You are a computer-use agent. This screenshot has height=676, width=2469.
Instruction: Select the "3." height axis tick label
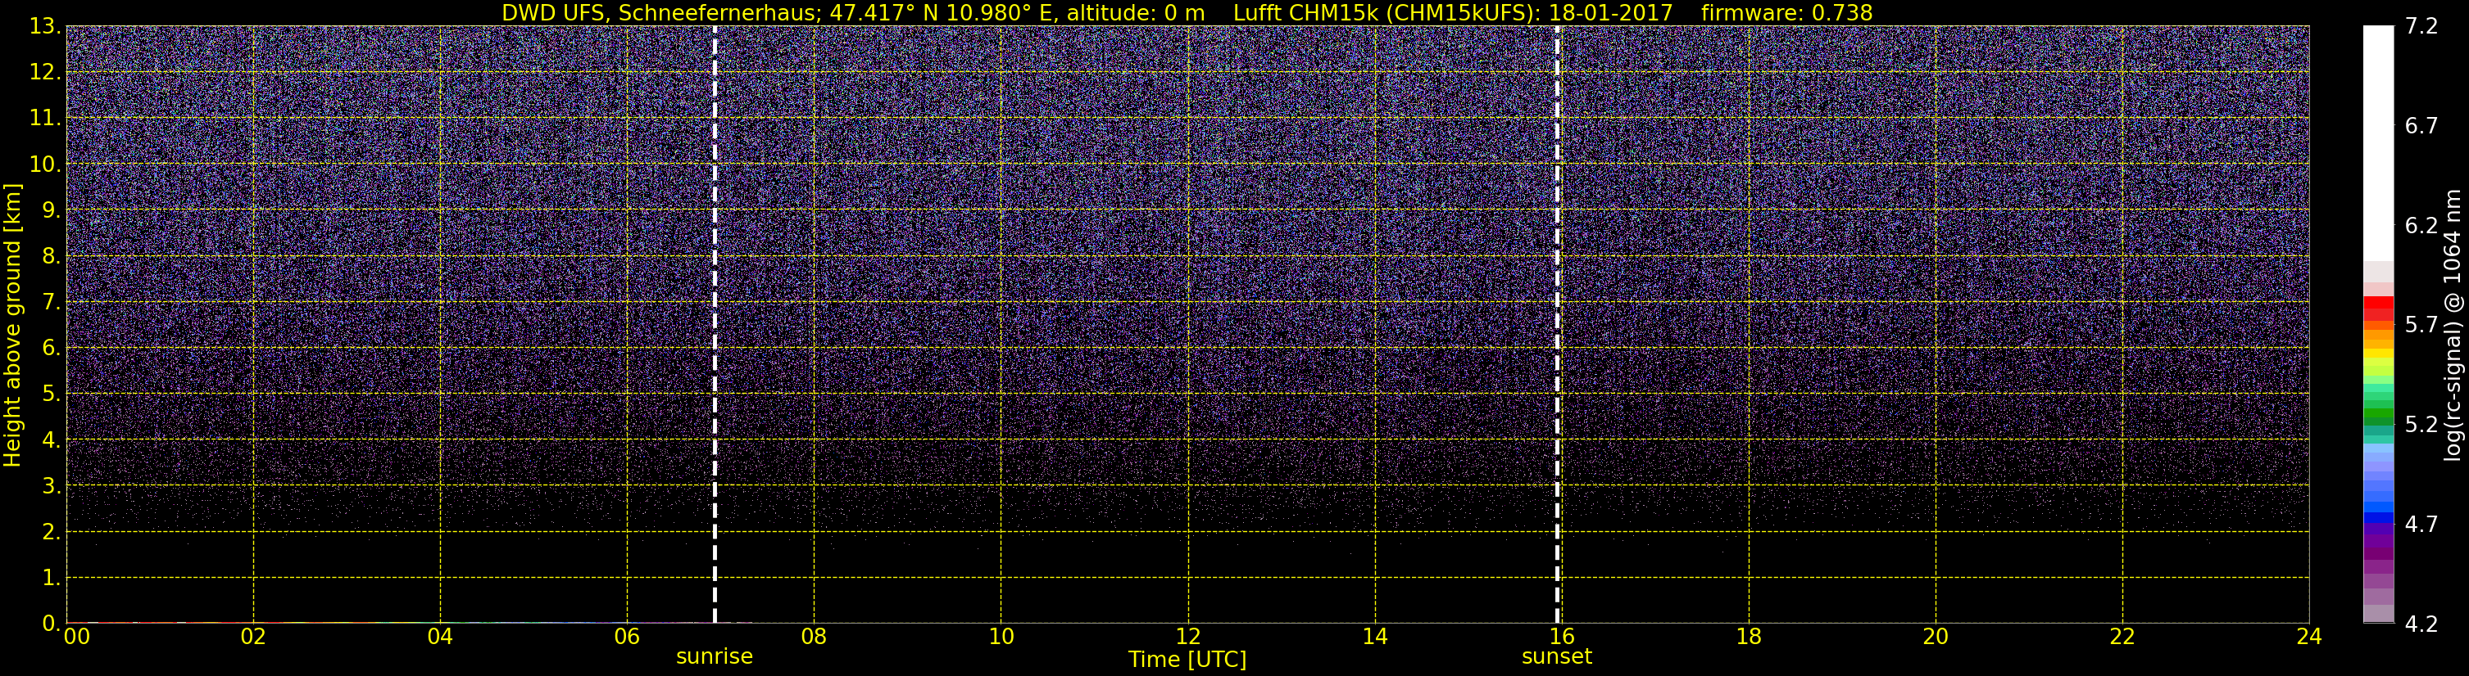coord(50,485)
